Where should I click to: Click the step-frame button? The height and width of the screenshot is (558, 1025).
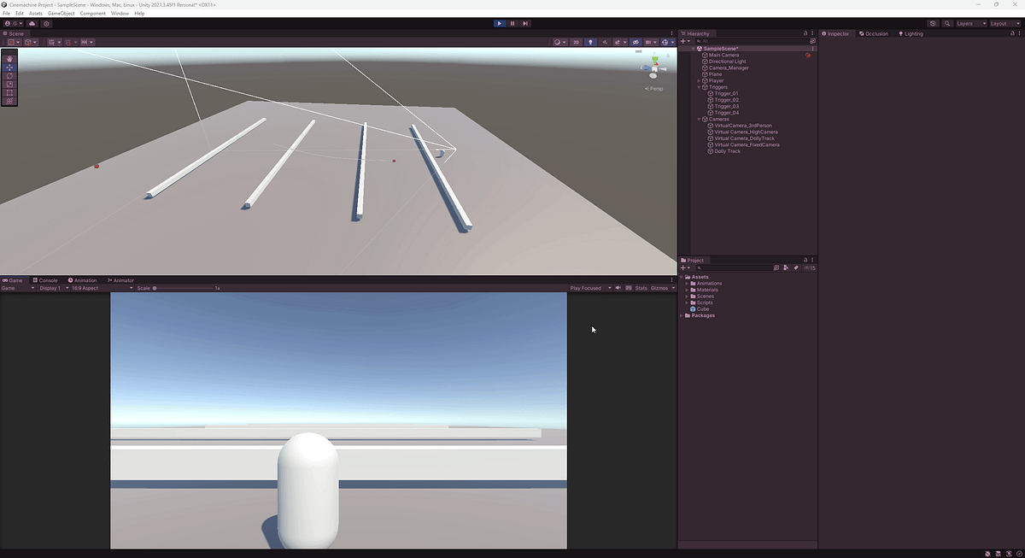tap(524, 23)
